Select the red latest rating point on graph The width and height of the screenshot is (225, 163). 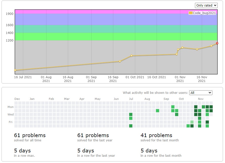click(x=217, y=43)
